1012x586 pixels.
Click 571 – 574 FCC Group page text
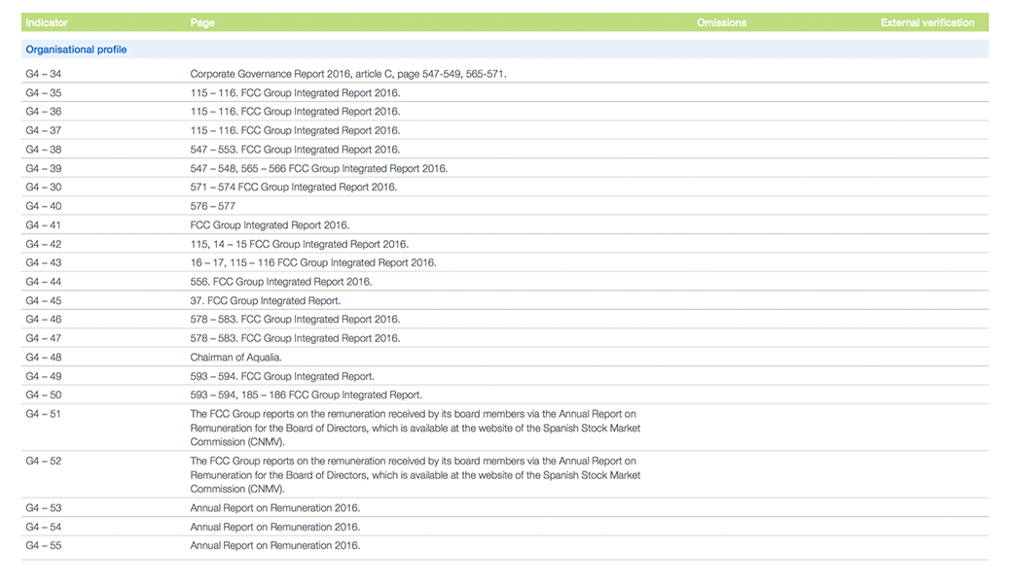pos(294,187)
